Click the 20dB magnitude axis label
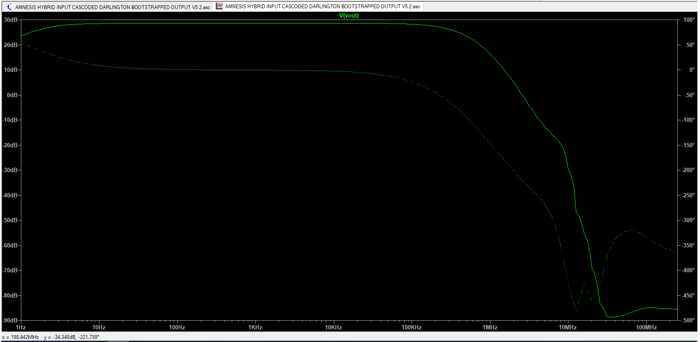 (10, 45)
